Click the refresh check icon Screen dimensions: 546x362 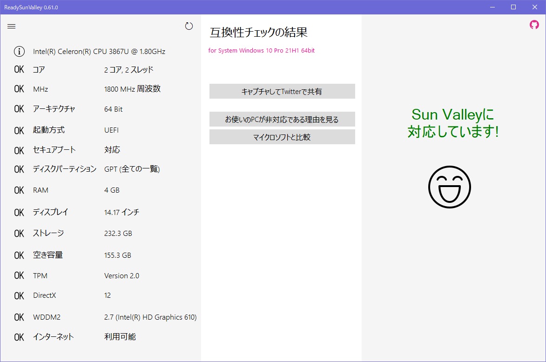click(x=189, y=26)
